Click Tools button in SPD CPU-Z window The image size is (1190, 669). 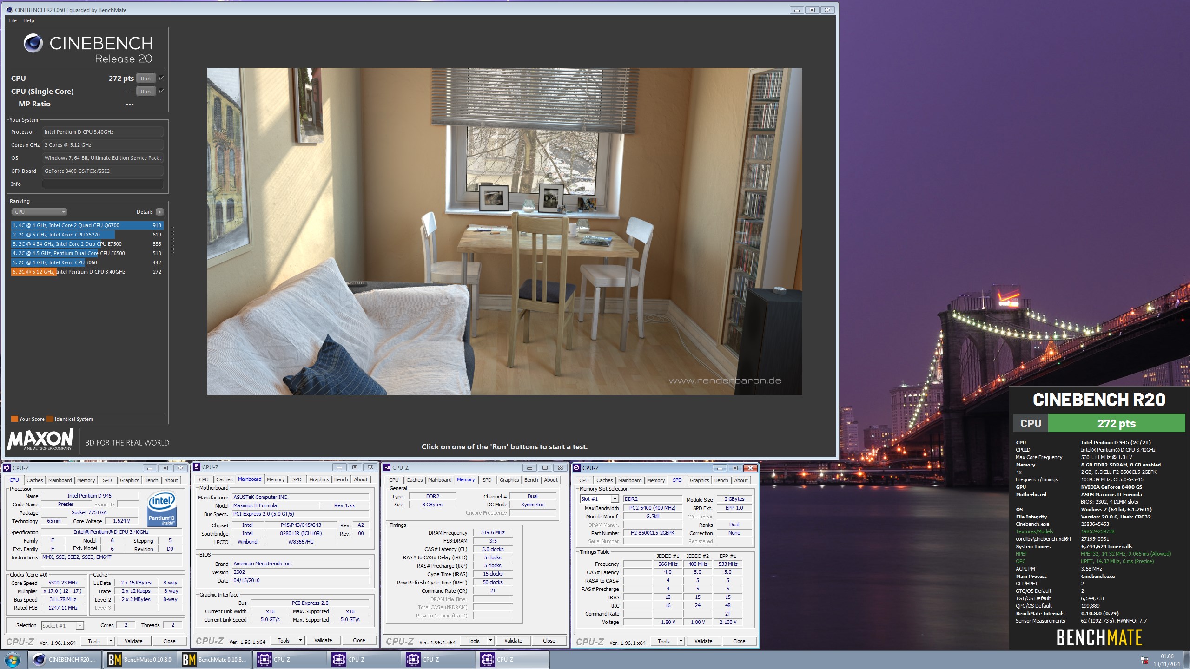pos(664,642)
